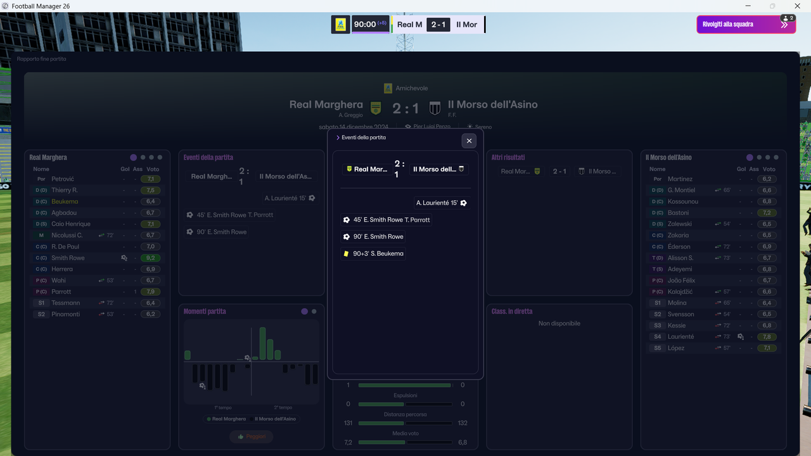The image size is (811, 456).
Task: Select the second view dot in Momenti partita
Action: [x=314, y=312]
